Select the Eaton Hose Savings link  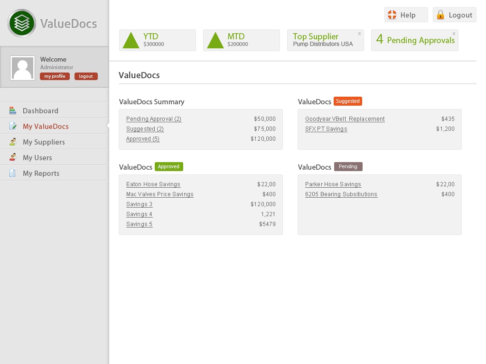[153, 184]
